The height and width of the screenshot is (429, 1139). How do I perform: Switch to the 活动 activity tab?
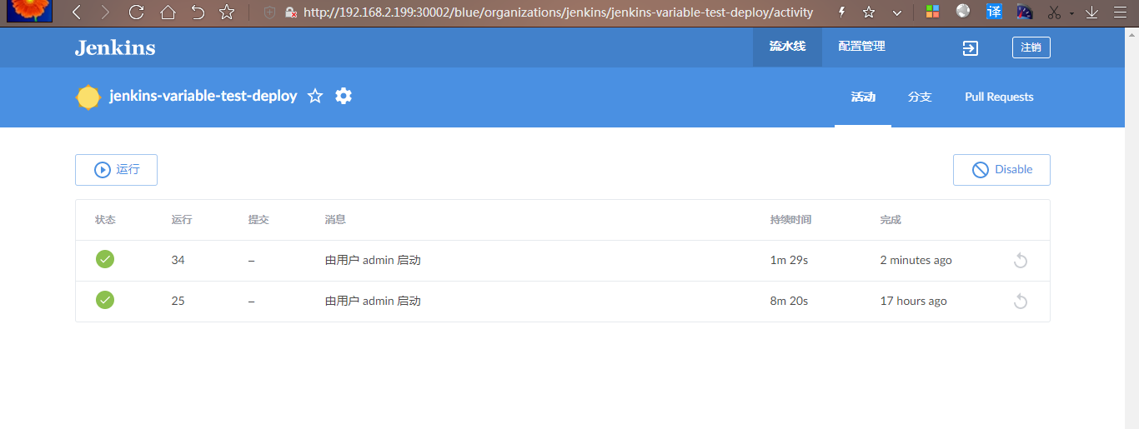[x=863, y=97]
